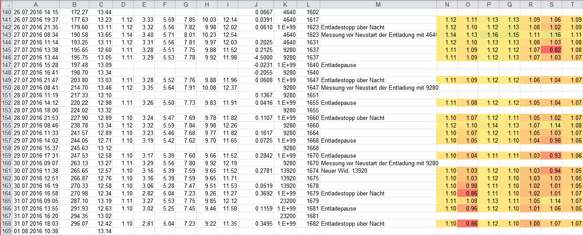The image size is (583, 235).
Task: Click the 10.23 value cell
Action: tap(207, 35)
